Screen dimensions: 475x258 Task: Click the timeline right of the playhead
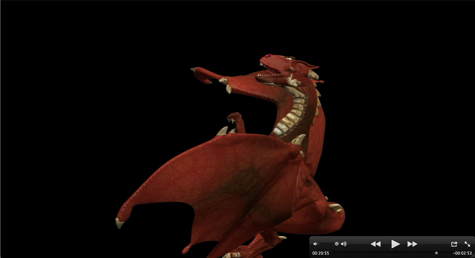(444, 253)
